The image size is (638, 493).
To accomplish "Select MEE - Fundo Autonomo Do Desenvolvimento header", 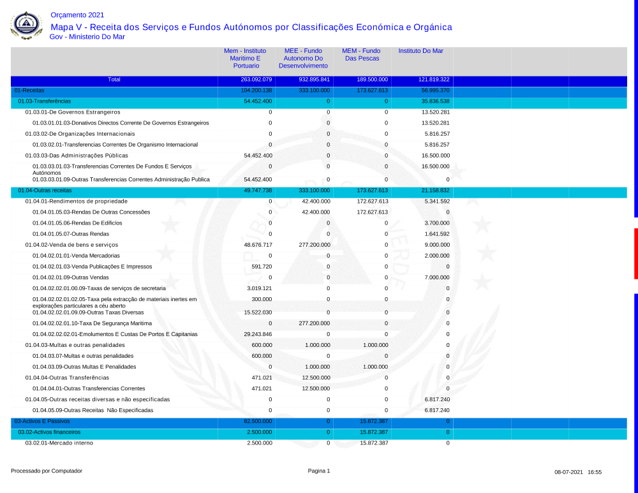I will (x=303, y=58).
